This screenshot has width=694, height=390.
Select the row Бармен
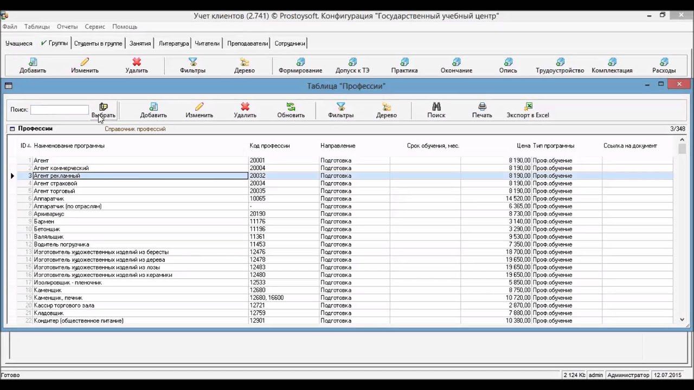click(x=344, y=222)
